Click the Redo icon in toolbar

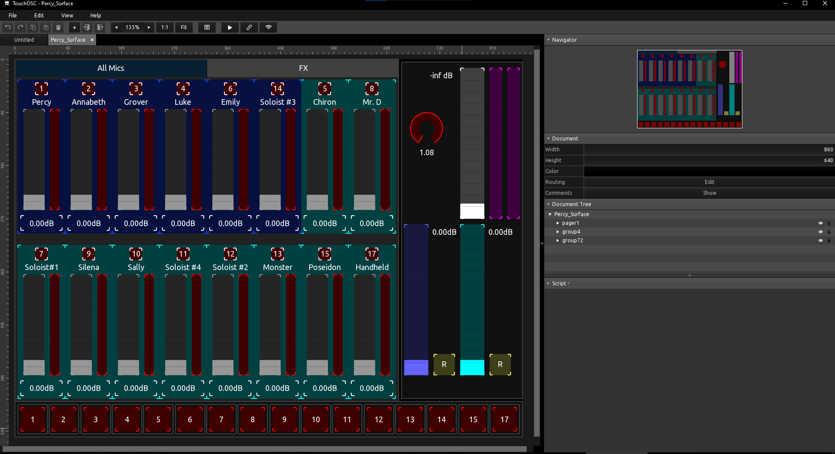20,27
